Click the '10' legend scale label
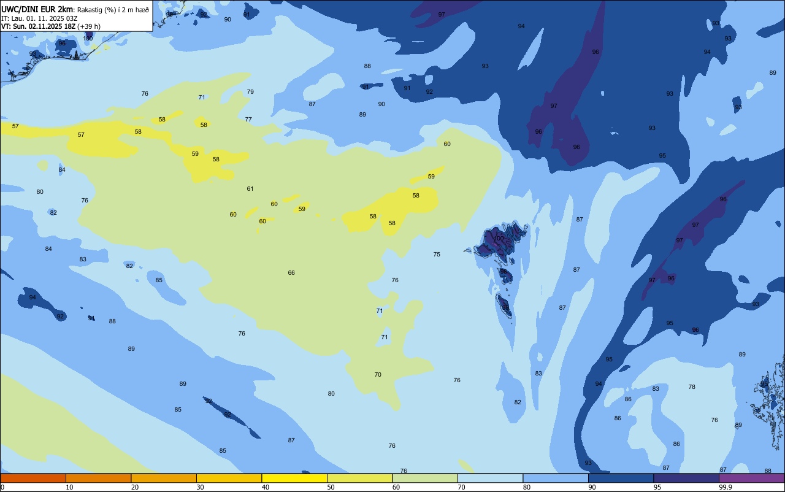Viewport: 785px width, 492px height. (x=69, y=487)
